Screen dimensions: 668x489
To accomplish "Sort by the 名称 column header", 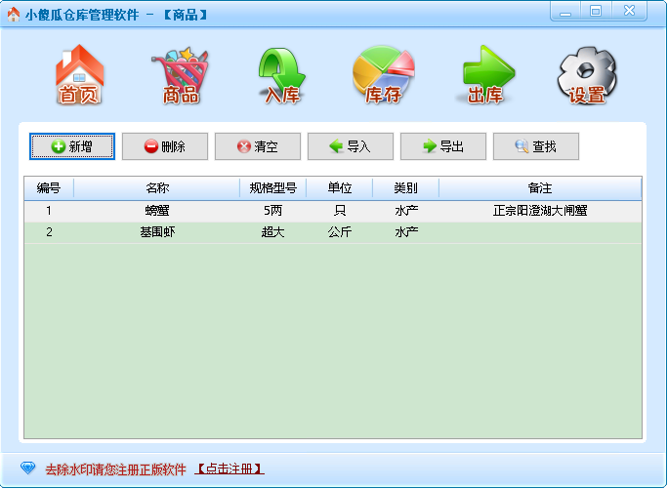I will tap(157, 188).
